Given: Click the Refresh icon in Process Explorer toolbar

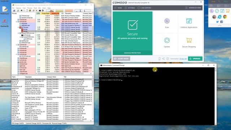Looking at the screenshot, I should click(x=18, y=10).
